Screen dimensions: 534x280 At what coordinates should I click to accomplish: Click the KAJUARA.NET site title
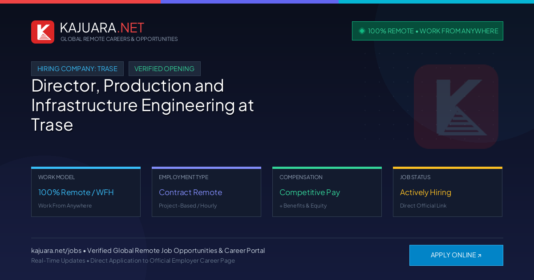102,28
